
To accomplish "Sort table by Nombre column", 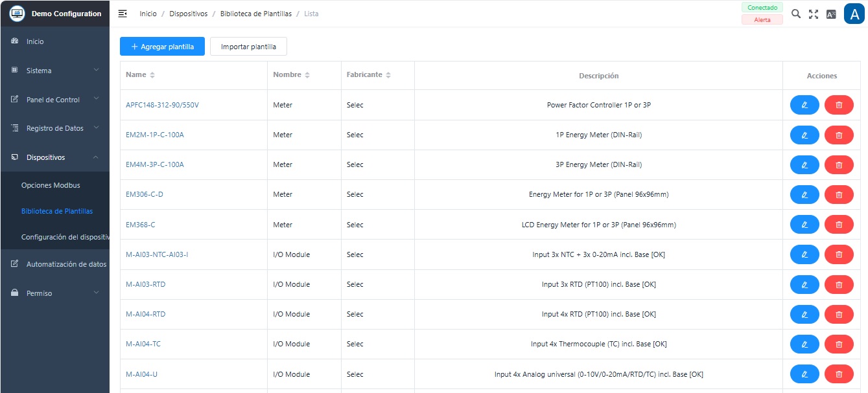I will (x=307, y=75).
